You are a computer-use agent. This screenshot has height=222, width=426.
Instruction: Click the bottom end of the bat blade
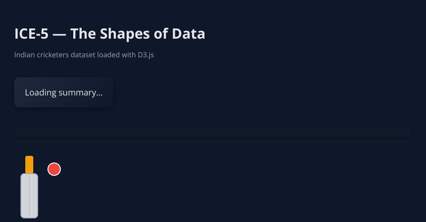click(x=29, y=216)
